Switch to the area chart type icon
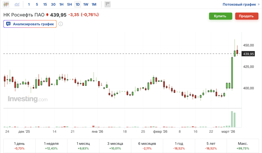Image resolution: width=262 pixels, height=153 pixels. pyautogui.click(x=17, y=5)
